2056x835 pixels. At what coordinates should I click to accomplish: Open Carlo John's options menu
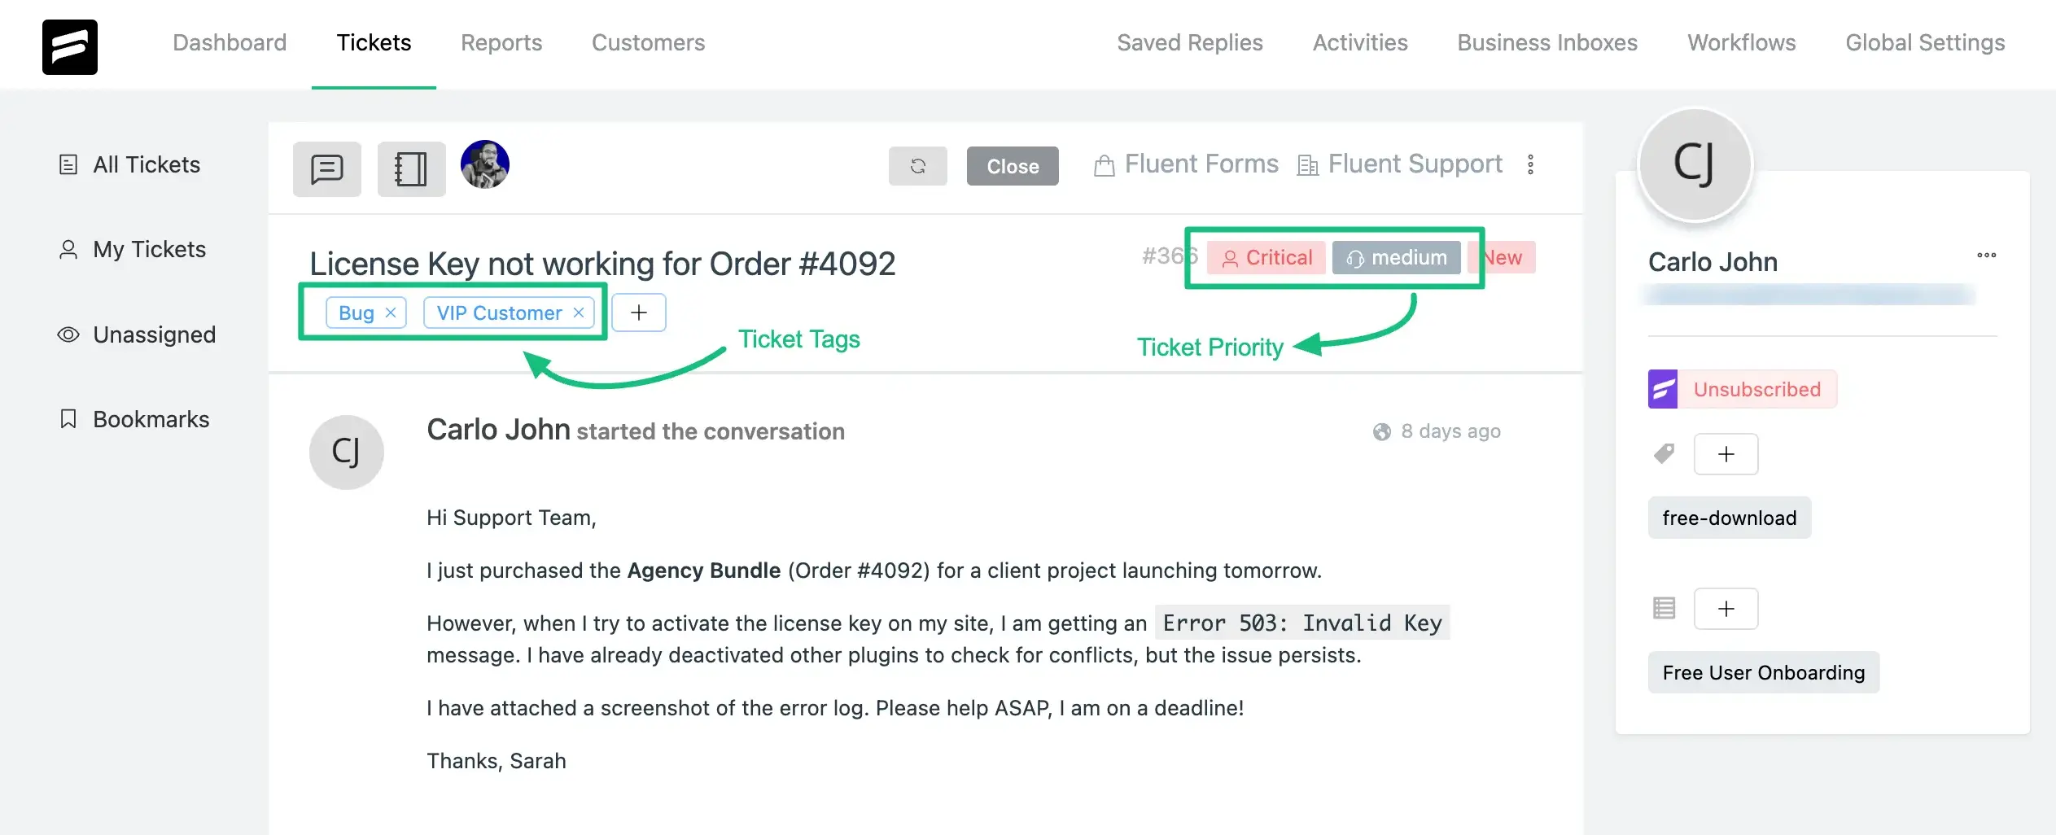coord(1987,256)
